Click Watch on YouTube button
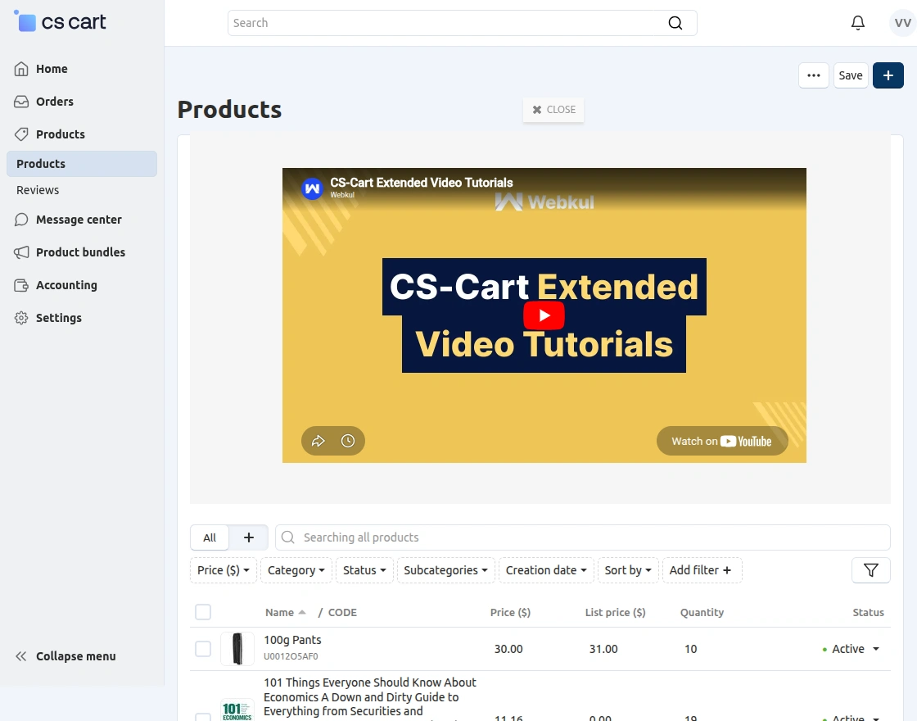Screen dimensions: 917x721 [x=722, y=441]
